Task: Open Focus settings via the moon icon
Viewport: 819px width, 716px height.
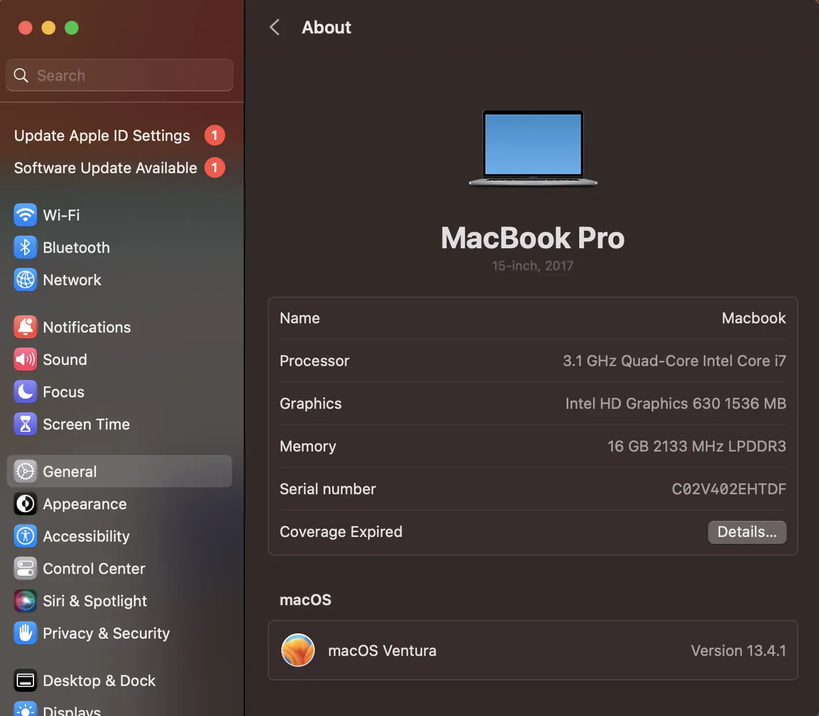Action: click(25, 391)
